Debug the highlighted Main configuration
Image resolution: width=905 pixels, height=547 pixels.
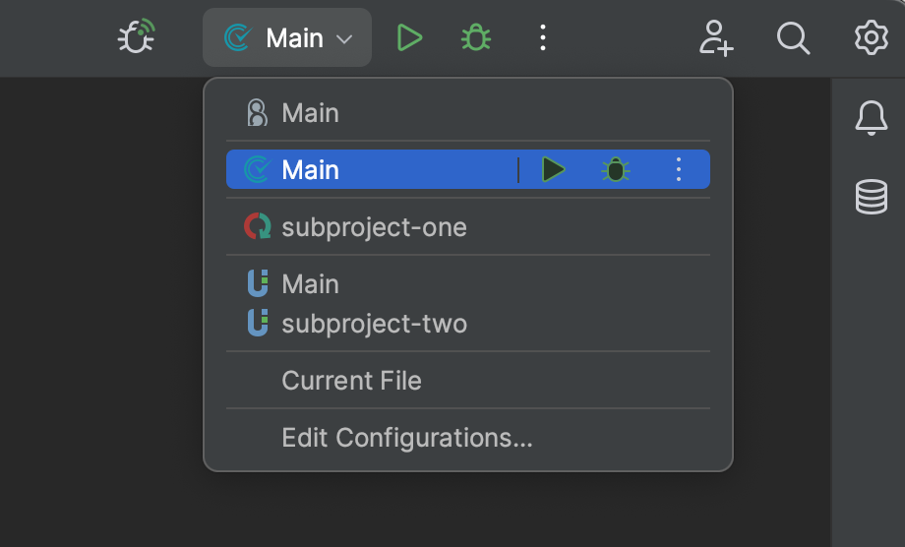(616, 170)
